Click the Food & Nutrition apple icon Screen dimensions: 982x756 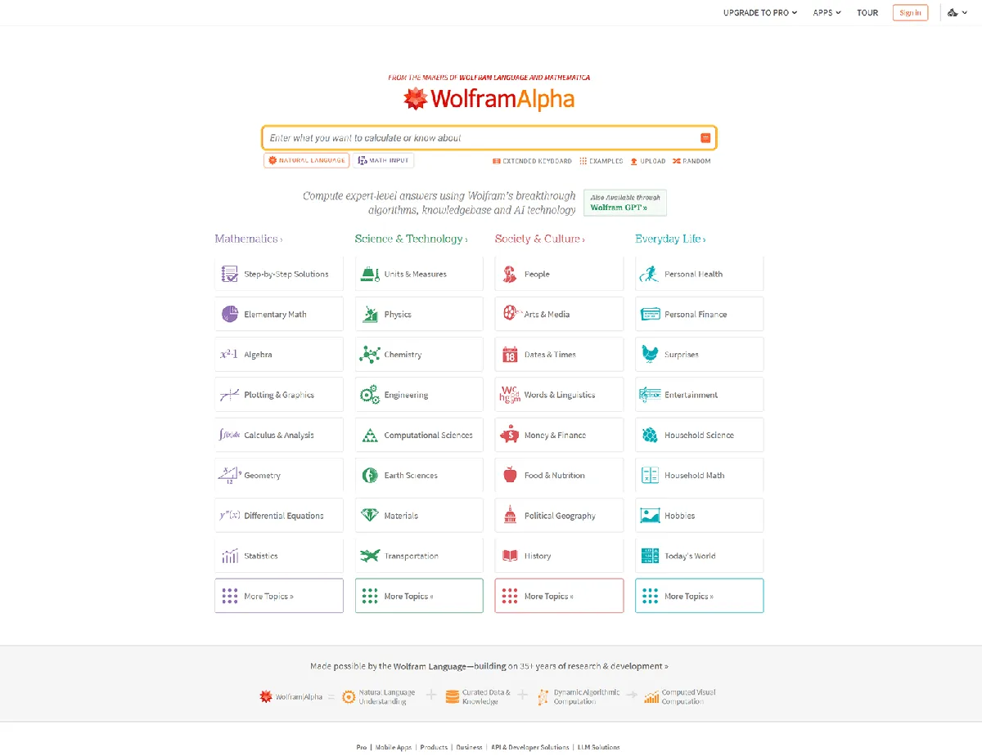point(510,475)
